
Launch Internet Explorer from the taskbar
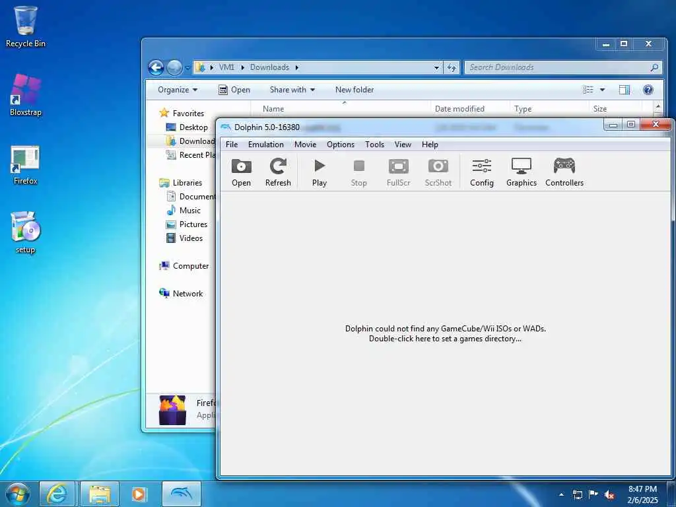(x=57, y=494)
